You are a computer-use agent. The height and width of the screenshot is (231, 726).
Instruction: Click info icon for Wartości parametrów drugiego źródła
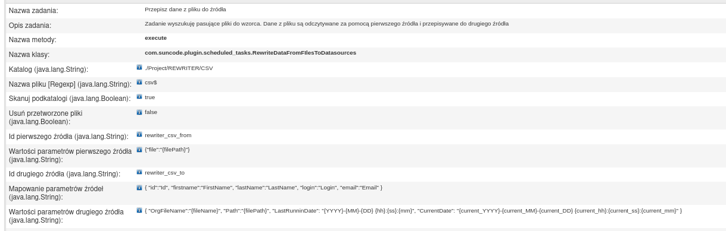click(x=139, y=210)
